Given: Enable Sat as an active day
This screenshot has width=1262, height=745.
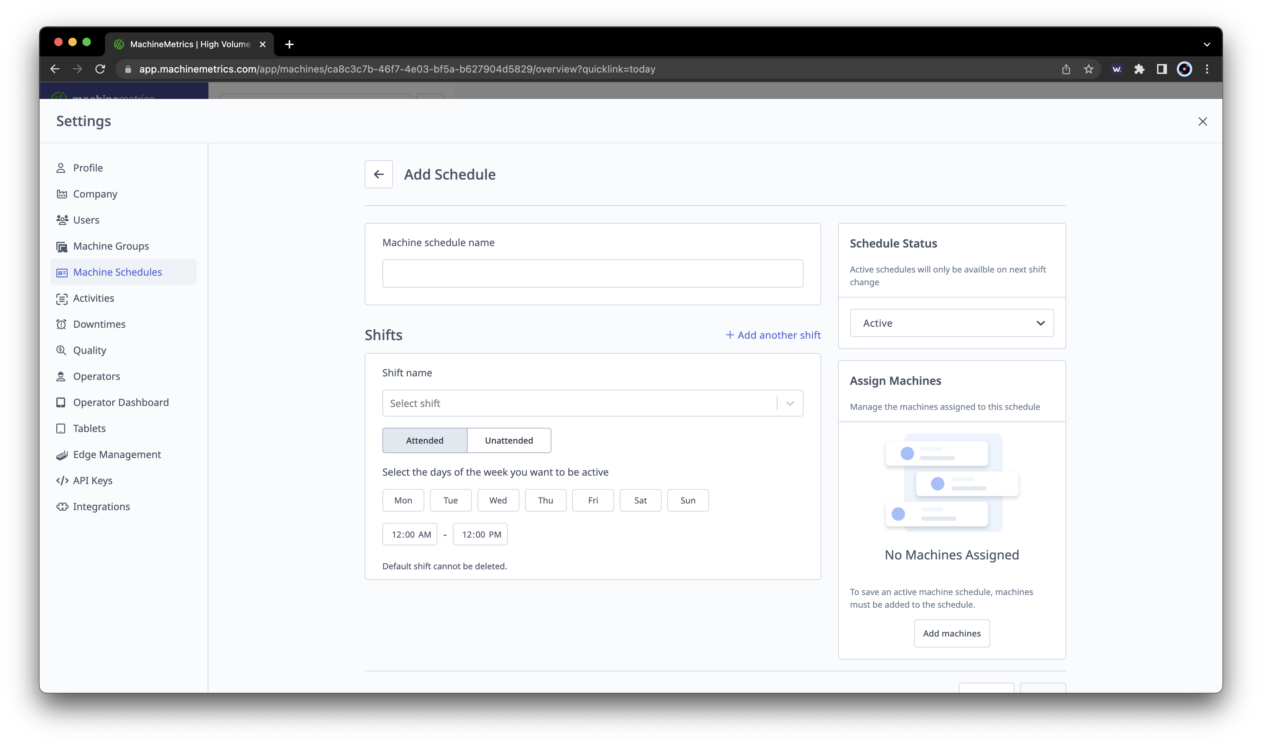Looking at the screenshot, I should point(640,500).
